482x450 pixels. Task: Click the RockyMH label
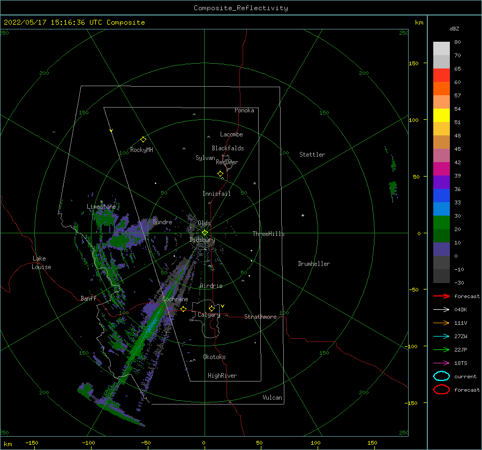(x=141, y=150)
